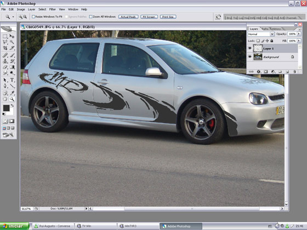Screen dimensions: 307x230
Task: Select the Blur tool
Action: click(5, 73)
